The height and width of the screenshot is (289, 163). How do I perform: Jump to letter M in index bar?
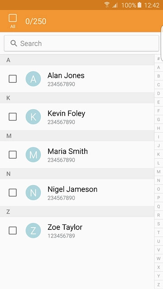point(158,172)
